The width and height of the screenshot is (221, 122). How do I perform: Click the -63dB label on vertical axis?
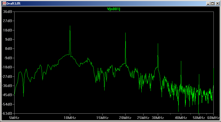[x=7, y=114]
